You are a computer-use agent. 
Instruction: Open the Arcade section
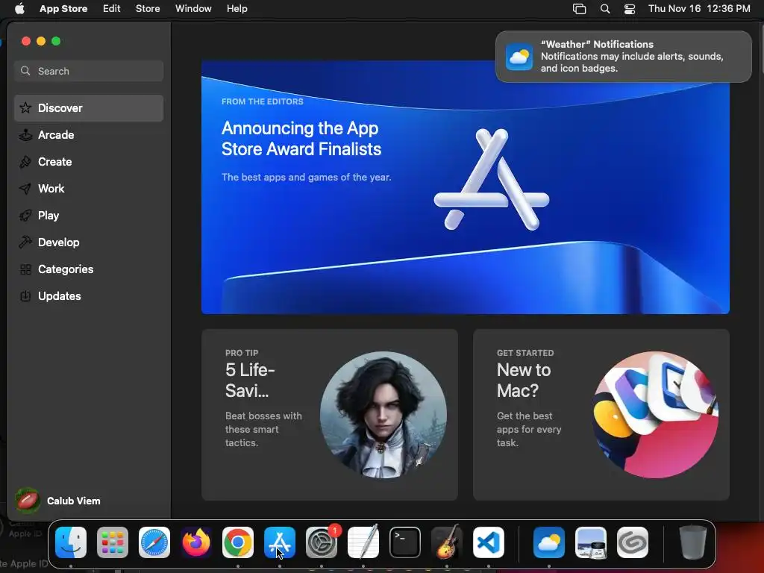[89, 135]
